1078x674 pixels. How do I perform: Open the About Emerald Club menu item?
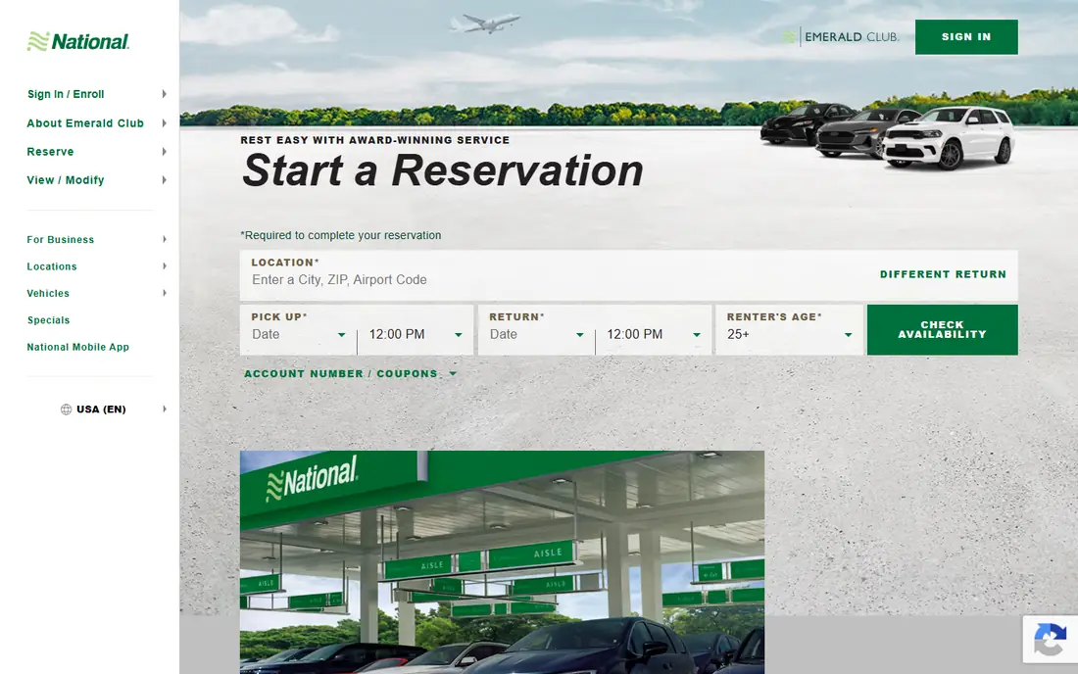pos(85,123)
